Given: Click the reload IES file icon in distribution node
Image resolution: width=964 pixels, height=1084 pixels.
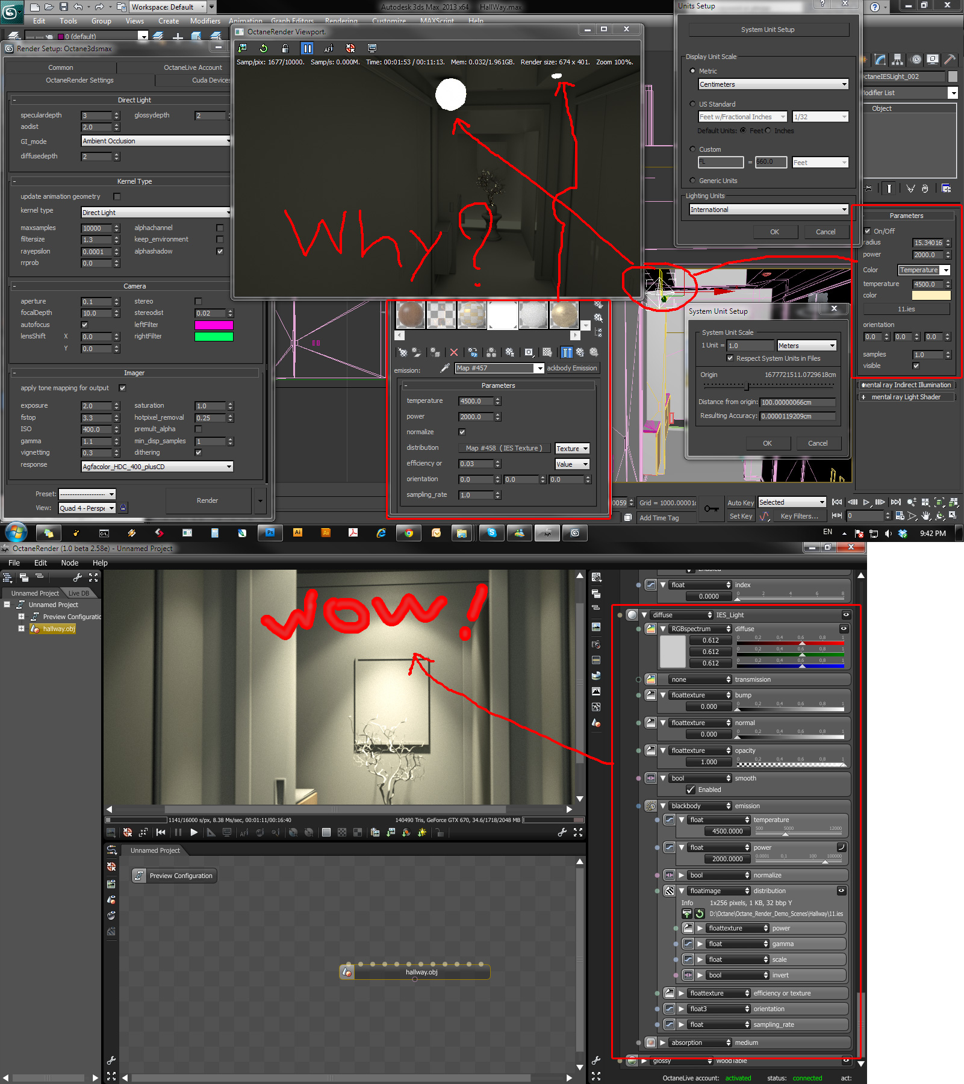Looking at the screenshot, I should (x=700, y=914).
